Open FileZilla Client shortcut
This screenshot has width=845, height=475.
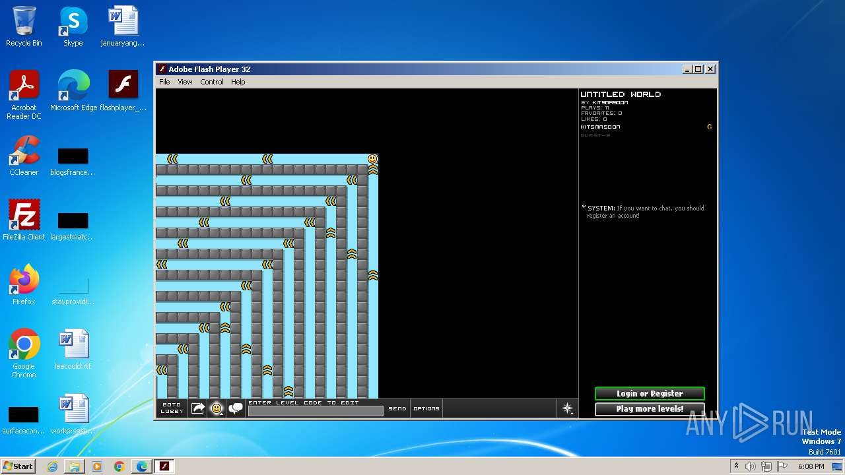click(x=24, y=220)
